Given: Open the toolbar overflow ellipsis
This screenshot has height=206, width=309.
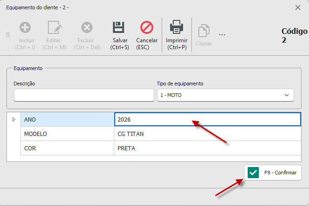Looking at the screenshot, I should (222, 35).
